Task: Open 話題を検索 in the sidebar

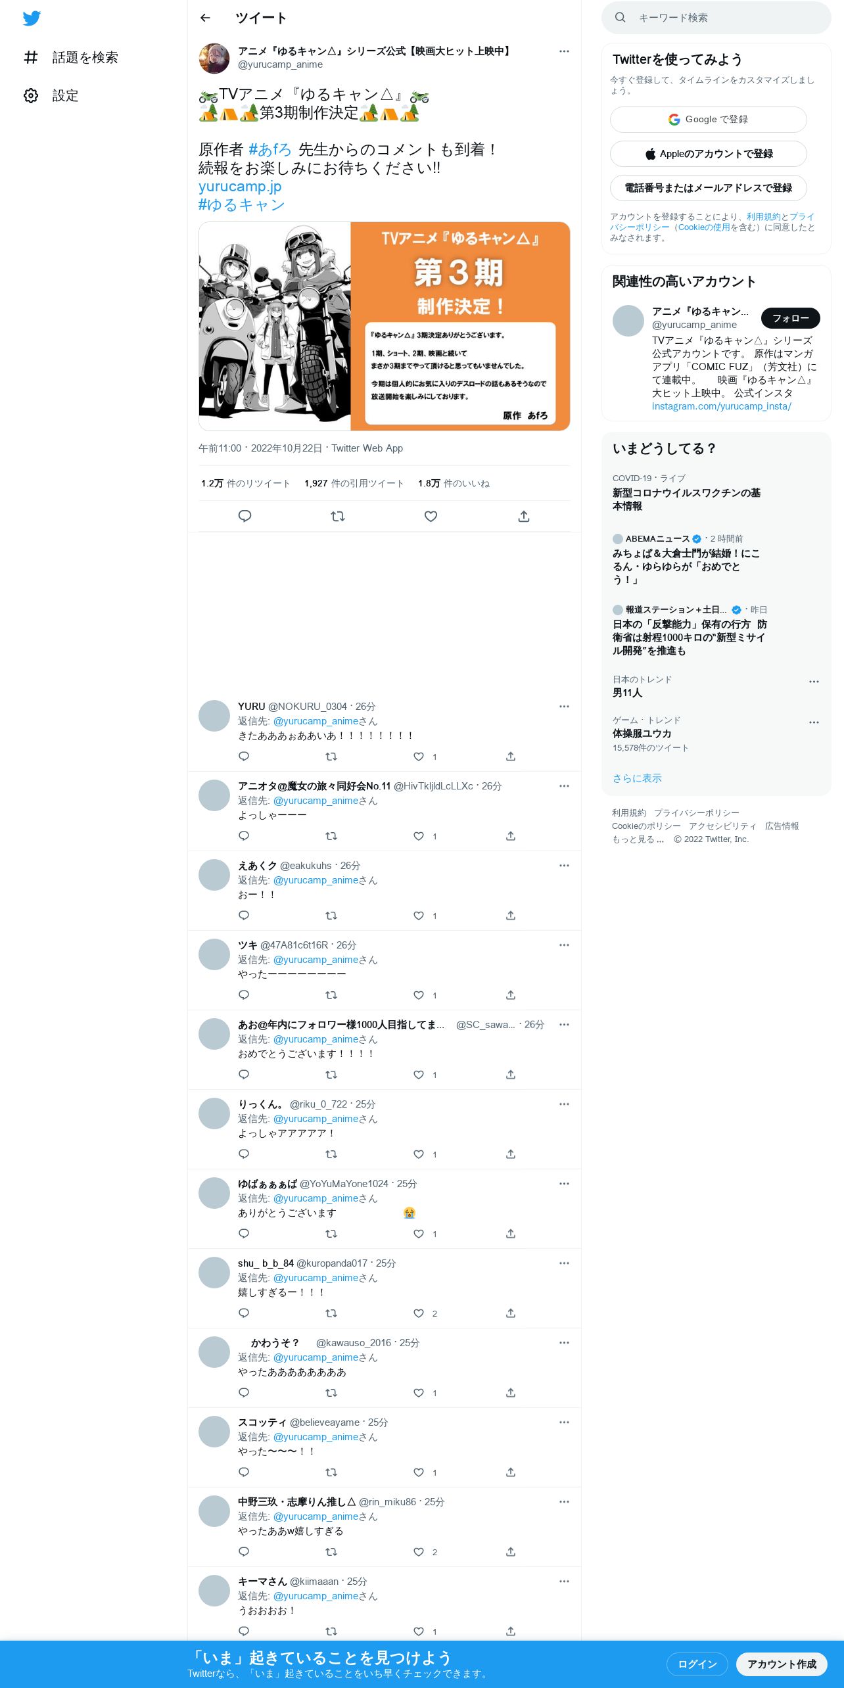Action: (x=71, y=57)
